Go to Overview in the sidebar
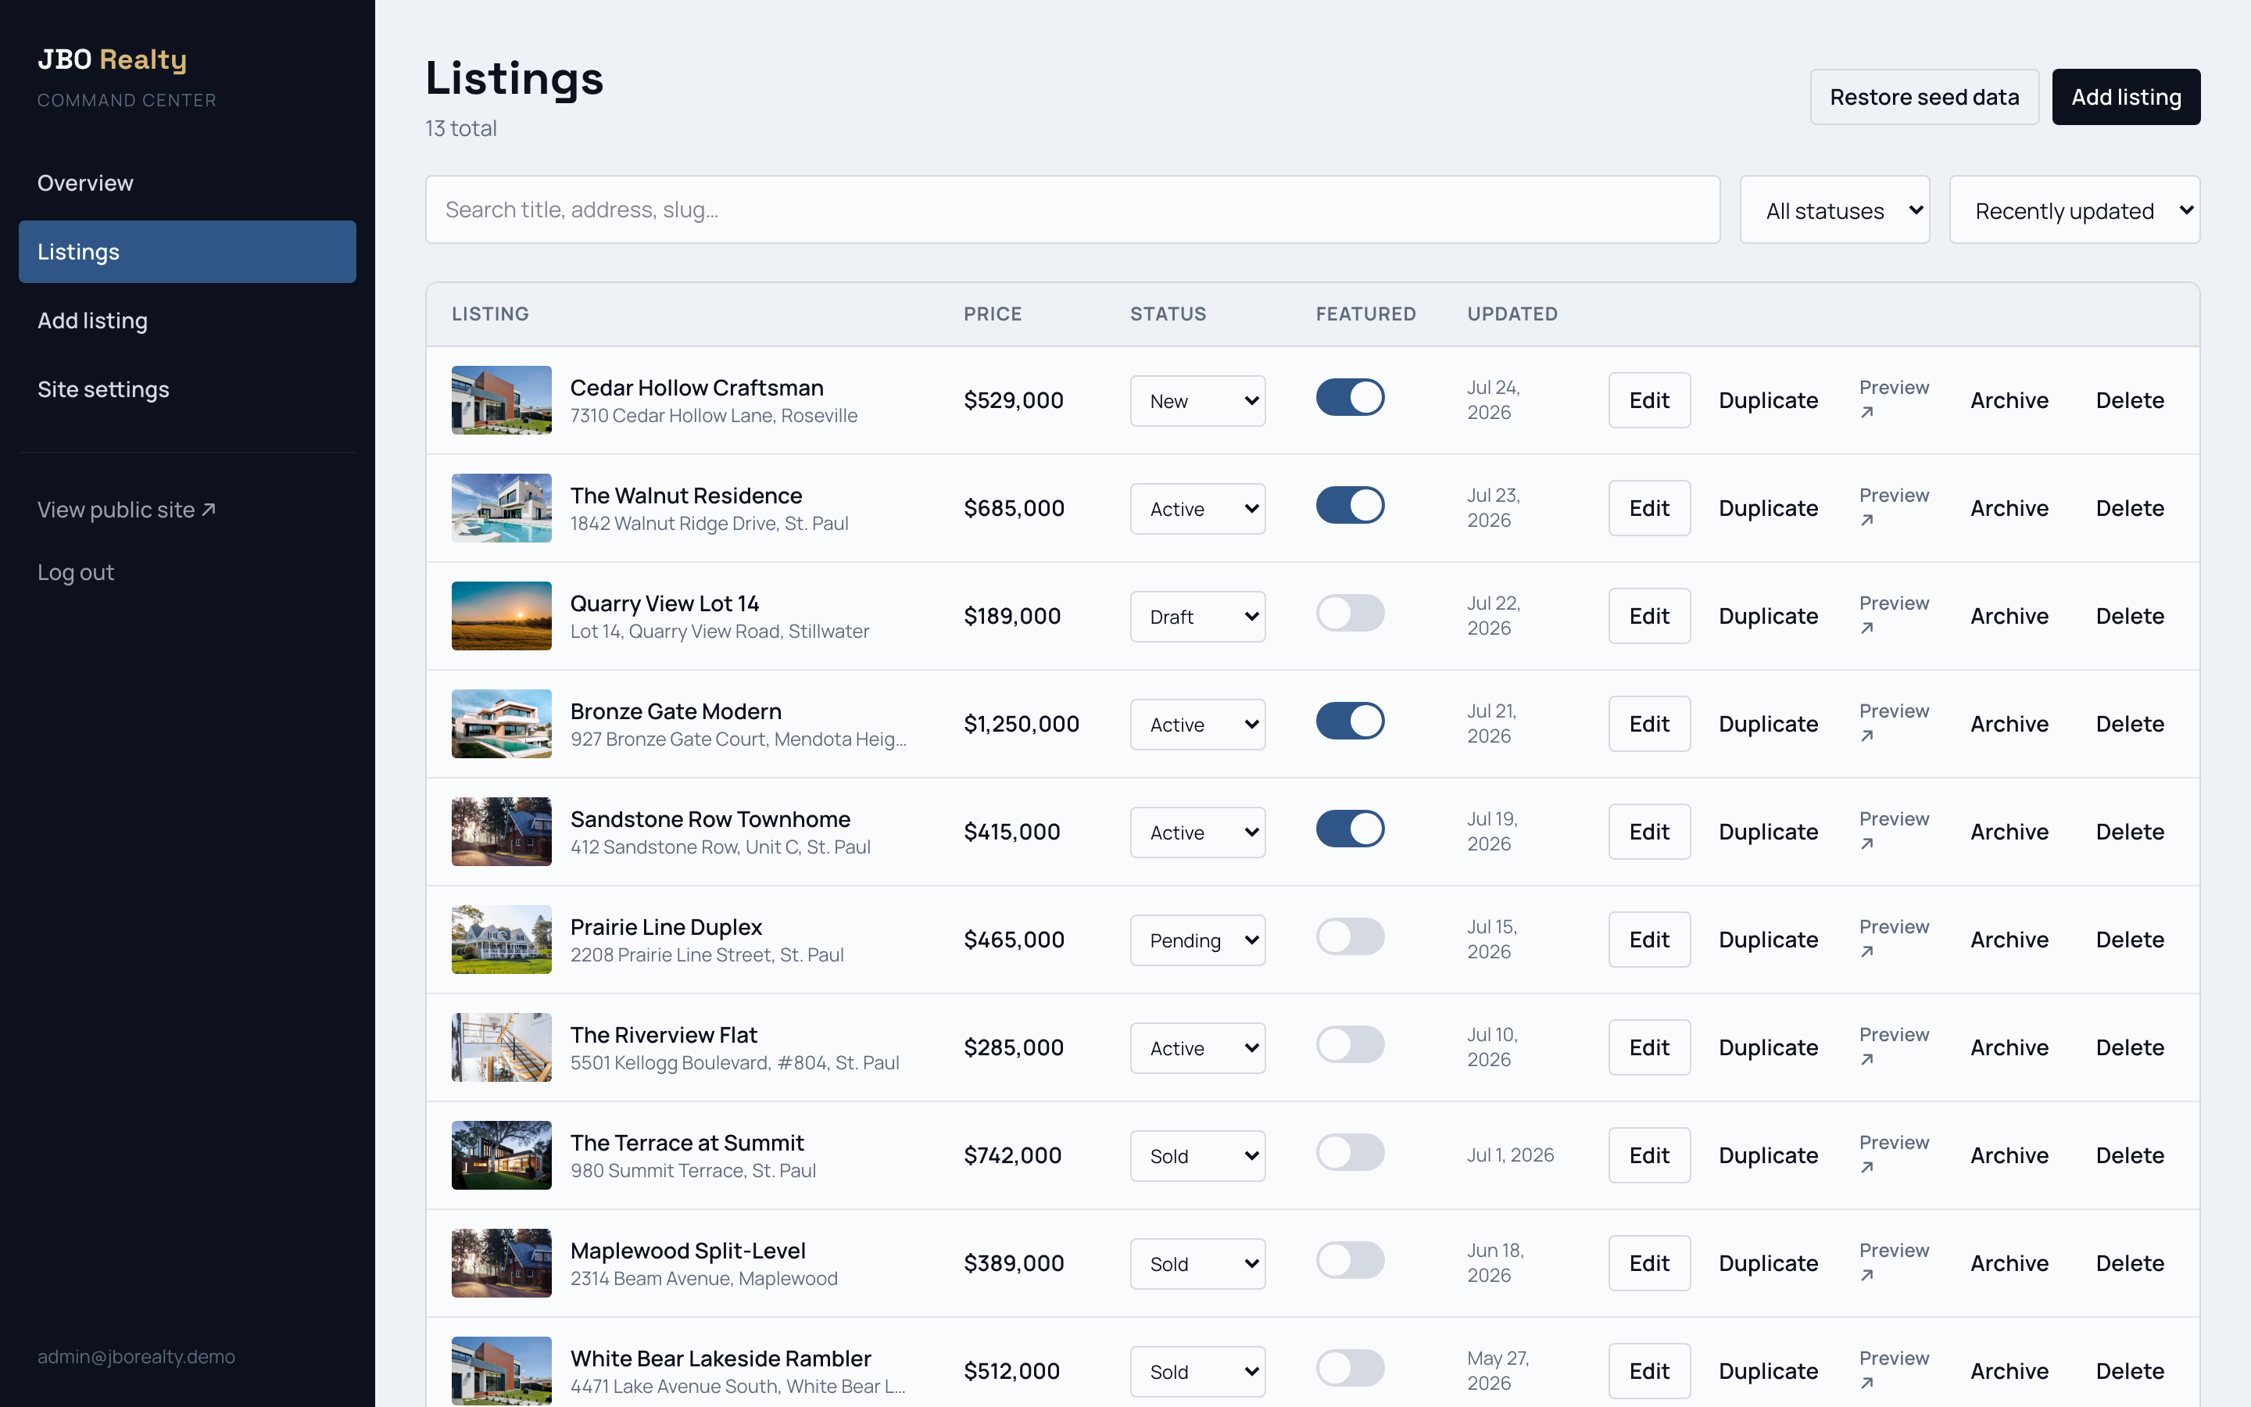Image resolution: width=2251 pixels, height=1407 pixels. coord(187,184)
